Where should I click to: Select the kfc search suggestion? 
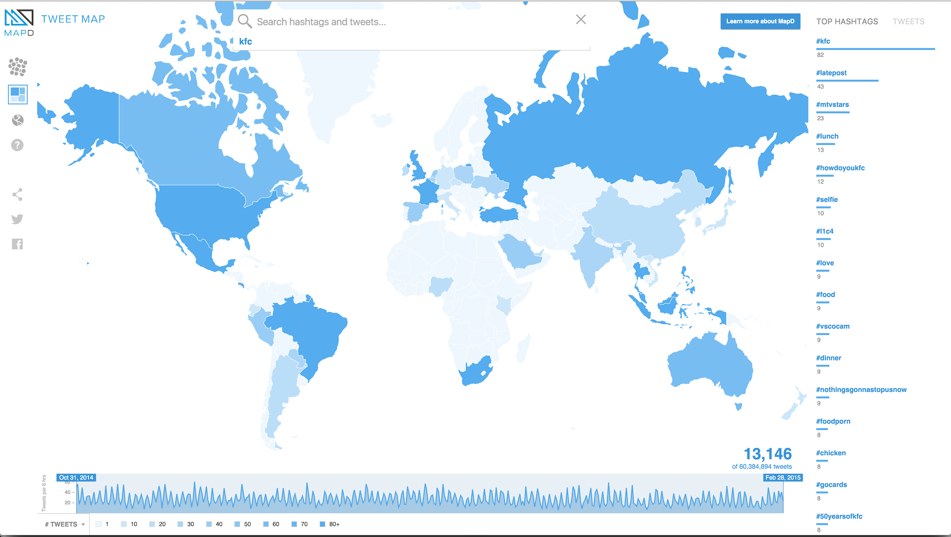(x=246, y=42)
